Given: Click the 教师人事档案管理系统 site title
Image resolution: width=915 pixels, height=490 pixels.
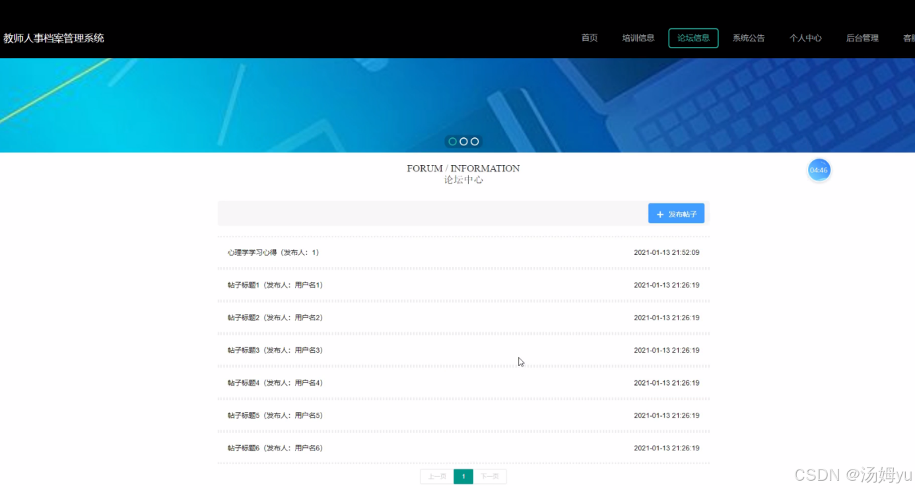Looking at the screenshot, I should (54, 38).
